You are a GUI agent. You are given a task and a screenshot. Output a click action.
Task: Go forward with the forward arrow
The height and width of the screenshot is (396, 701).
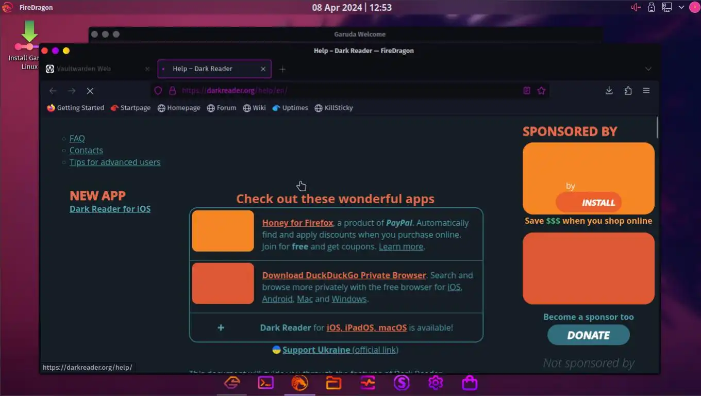pyautogui.click(x=72, y=91)
